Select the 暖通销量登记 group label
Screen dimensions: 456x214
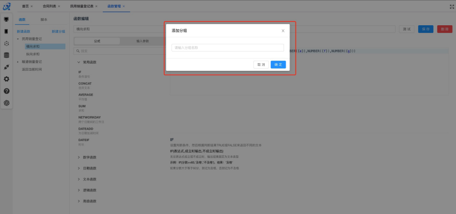click(x=32, y=62)
